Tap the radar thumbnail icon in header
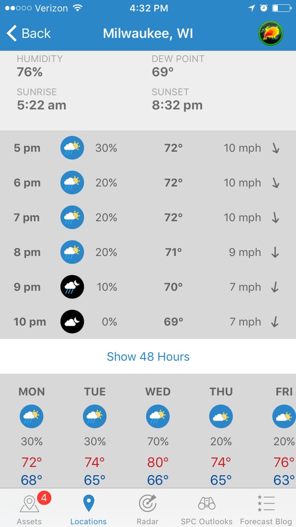 click(270, 33)
